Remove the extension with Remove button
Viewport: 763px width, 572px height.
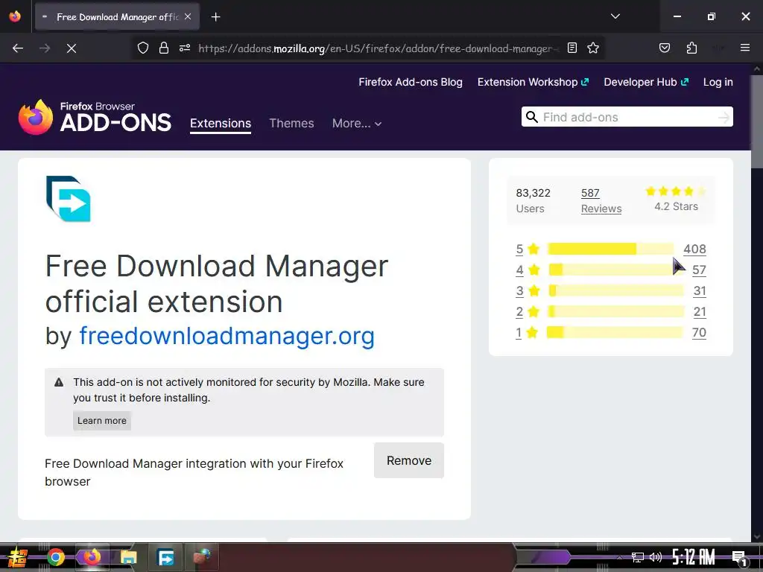[409, 460]
